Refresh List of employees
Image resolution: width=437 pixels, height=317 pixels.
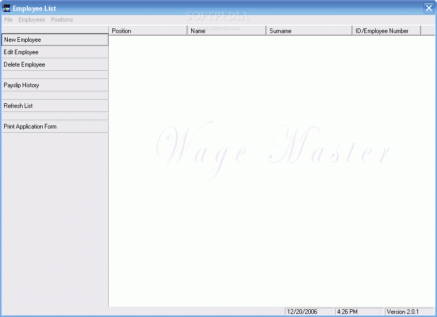[55, 106]
